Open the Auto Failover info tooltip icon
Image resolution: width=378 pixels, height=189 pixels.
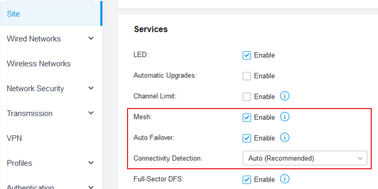point(284,138)
